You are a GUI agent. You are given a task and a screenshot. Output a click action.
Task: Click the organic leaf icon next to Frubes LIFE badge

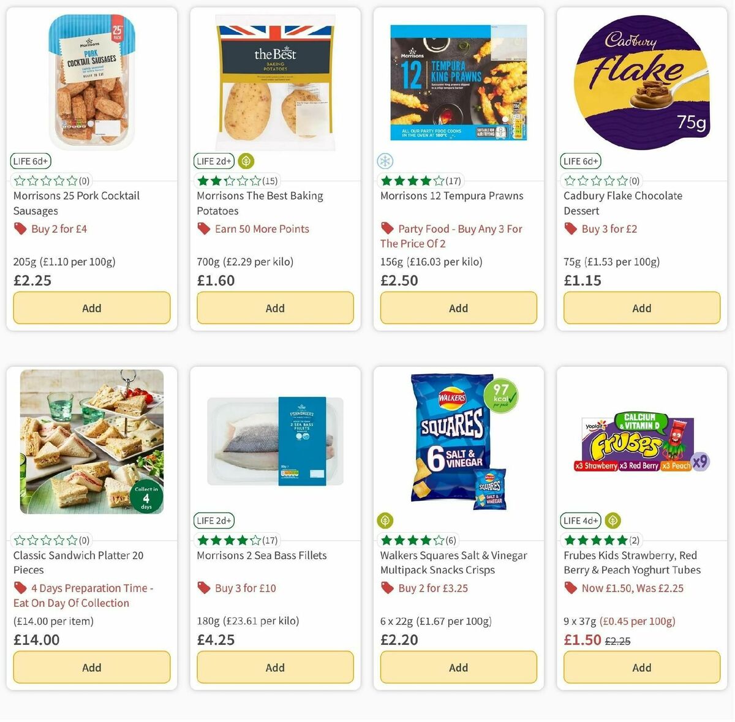click(x=612, y=521)
